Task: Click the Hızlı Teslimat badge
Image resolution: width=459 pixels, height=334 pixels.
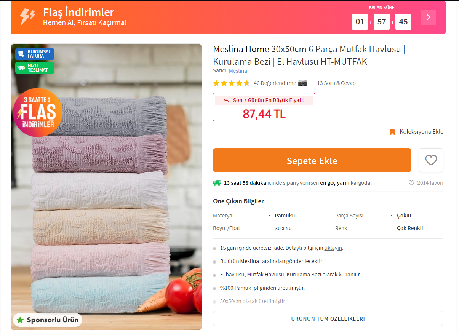Action: coord(35,68)
